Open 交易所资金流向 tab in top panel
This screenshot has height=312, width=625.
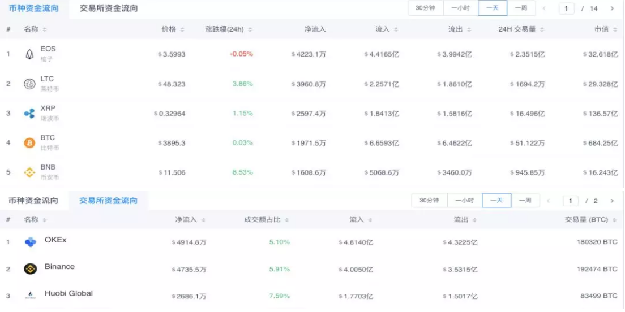pyautogui.click(x=109, y=8)
